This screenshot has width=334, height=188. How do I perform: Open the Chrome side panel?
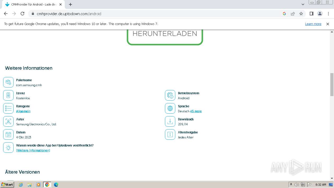(x=311, y=14)
